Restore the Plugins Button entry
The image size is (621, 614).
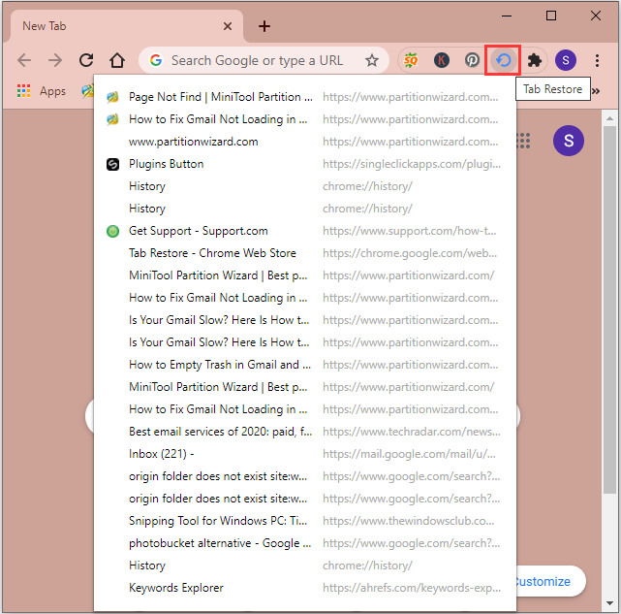coord(304,164)
